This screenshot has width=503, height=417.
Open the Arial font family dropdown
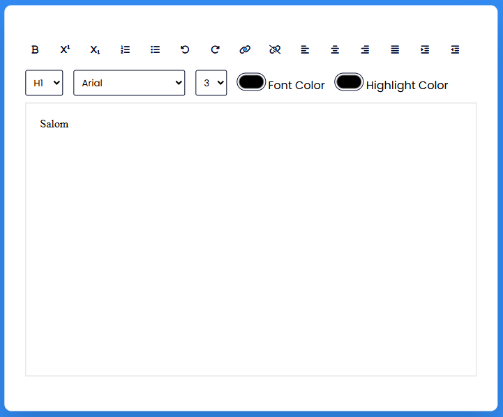pyautogui.click(x=129, y=83)
